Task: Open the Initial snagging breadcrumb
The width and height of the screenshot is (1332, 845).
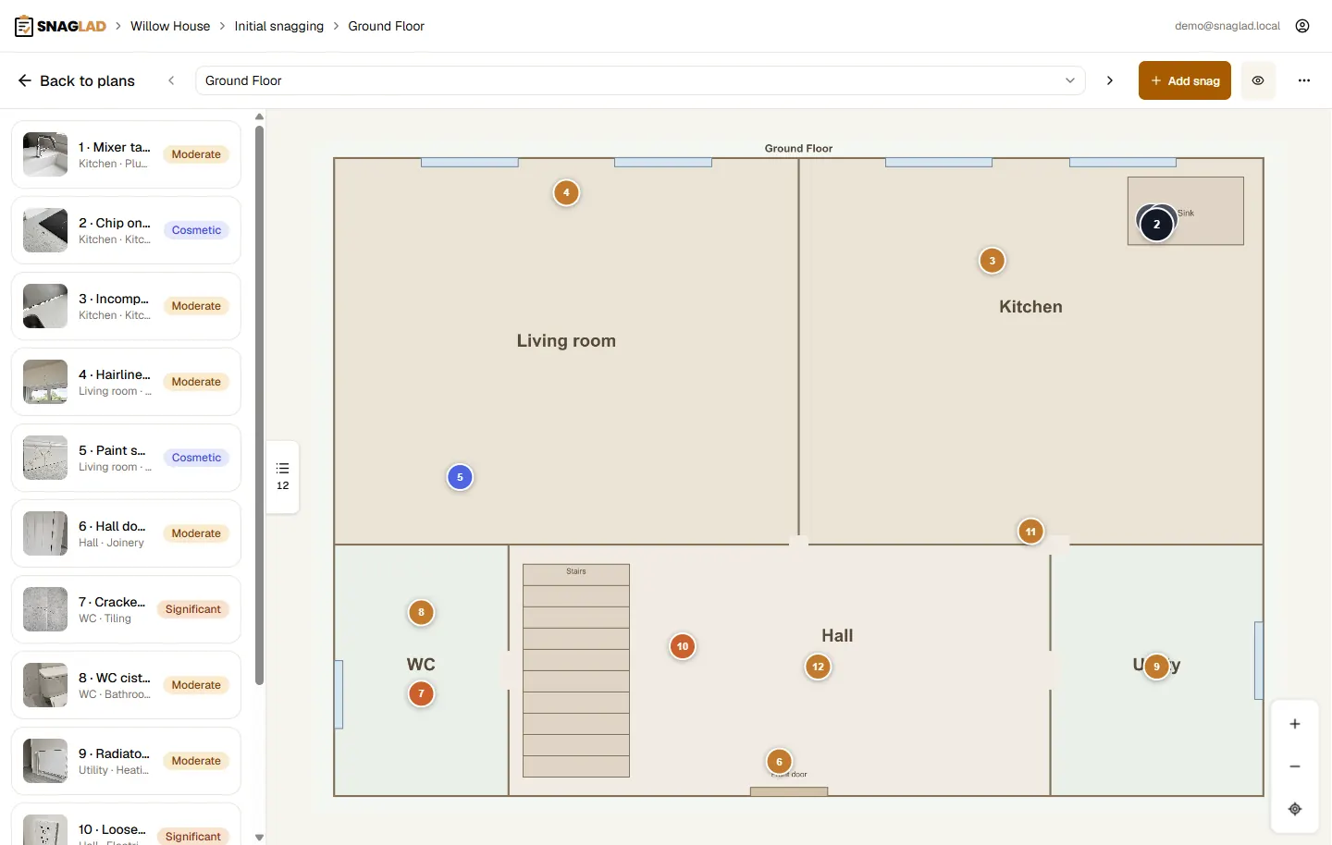Action: tap(279, 26)
